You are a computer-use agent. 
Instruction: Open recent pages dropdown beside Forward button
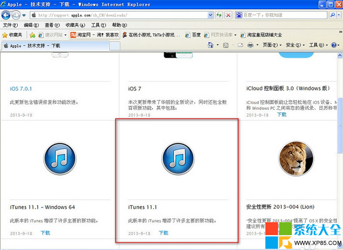[x=24, y=15]
